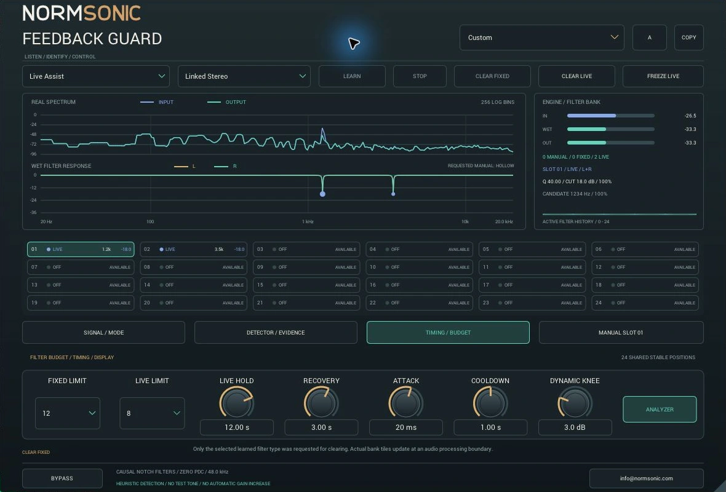The image size is (726, 492).
Task: Select filter slot 02 Live 3.5k
Action: [x=194, y=249]
